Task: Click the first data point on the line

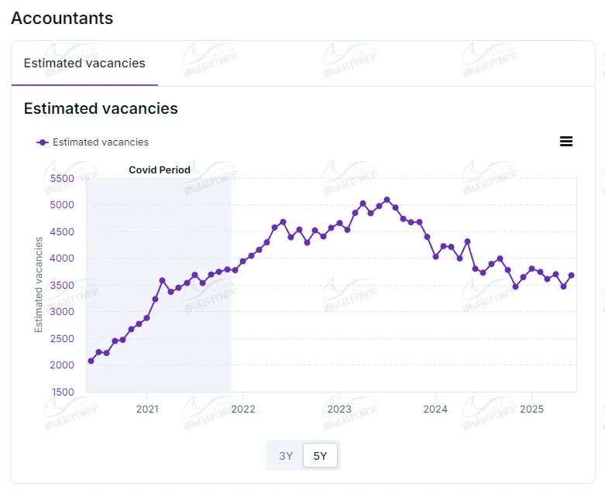Action: pyautogui.click(x=91, y=361)
